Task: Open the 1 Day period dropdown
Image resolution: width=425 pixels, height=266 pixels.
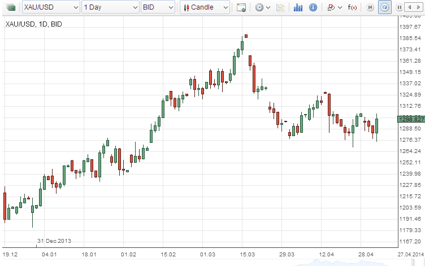Action: pyautogui.click(x=110, y=7)
